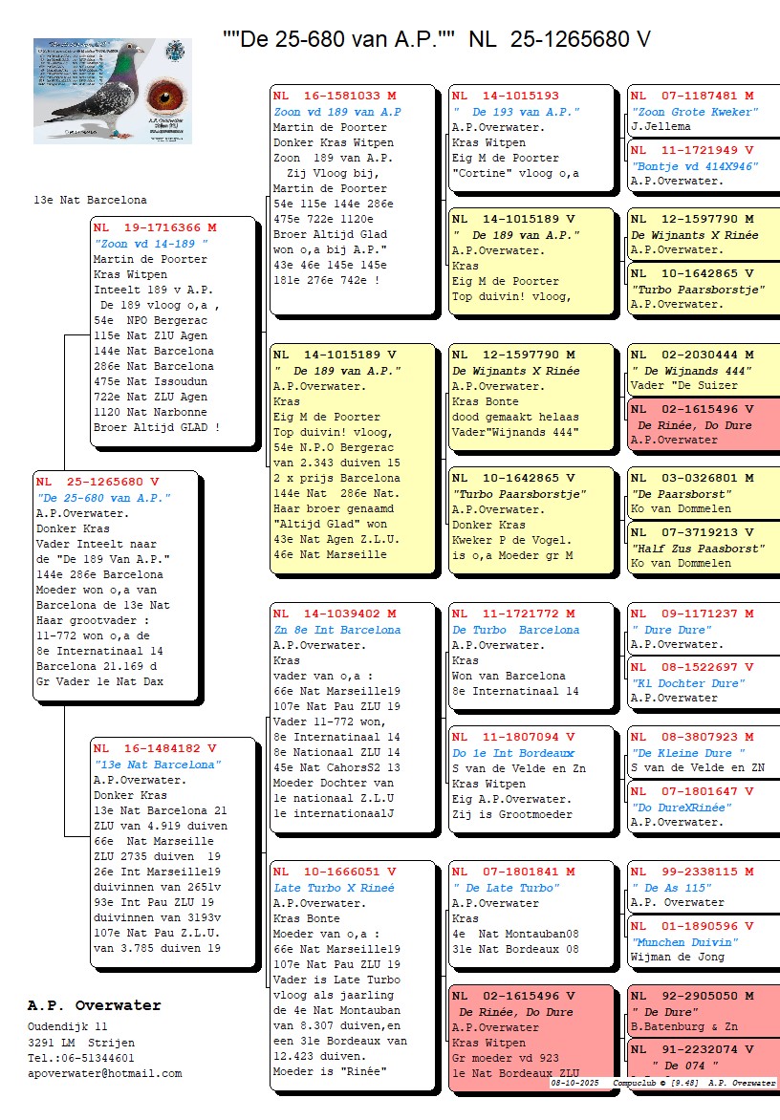Select the NL 11-1721772 M "De Turbo Barcelona" box
The width and height of the screenshot is (780, 1120).
point(531,656)
